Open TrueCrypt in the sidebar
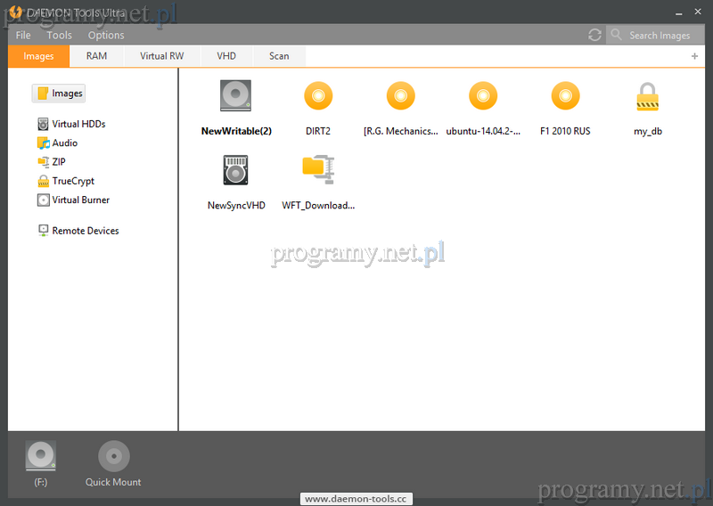The height and width of the screenshot is (506, 713). coord(72,181)
